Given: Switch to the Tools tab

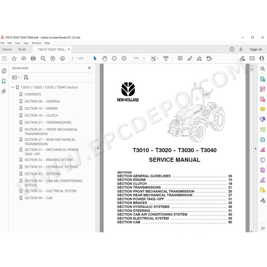Looking at the screenshot, I should coord(22,49).
